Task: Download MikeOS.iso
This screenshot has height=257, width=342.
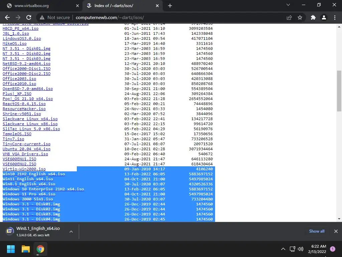Action: click(x=14, y=44)
